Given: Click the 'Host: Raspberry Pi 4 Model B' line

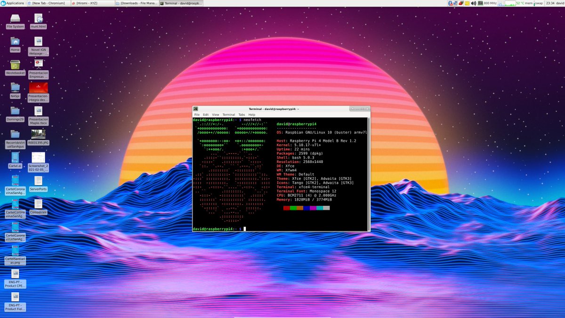Looking at the screenshot, I should (x=316, y=141).
